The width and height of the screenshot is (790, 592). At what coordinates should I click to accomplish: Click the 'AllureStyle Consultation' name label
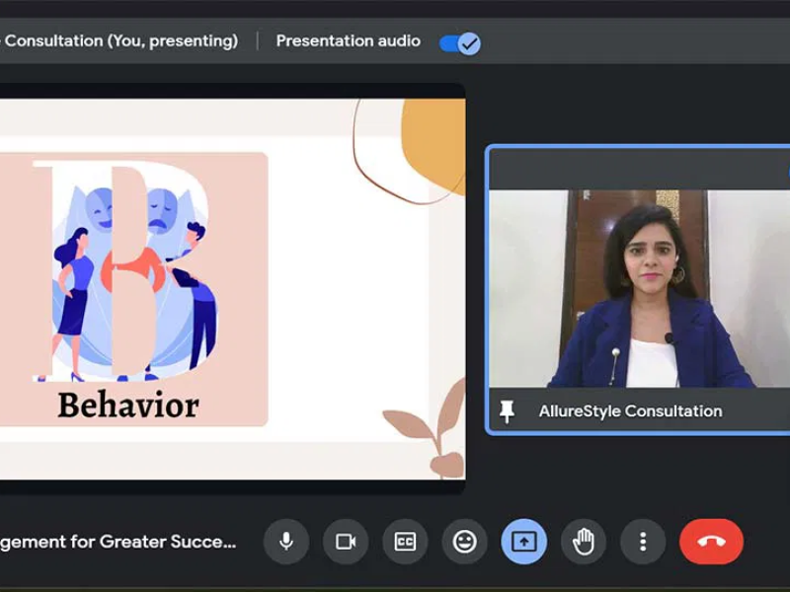point(630,411)
